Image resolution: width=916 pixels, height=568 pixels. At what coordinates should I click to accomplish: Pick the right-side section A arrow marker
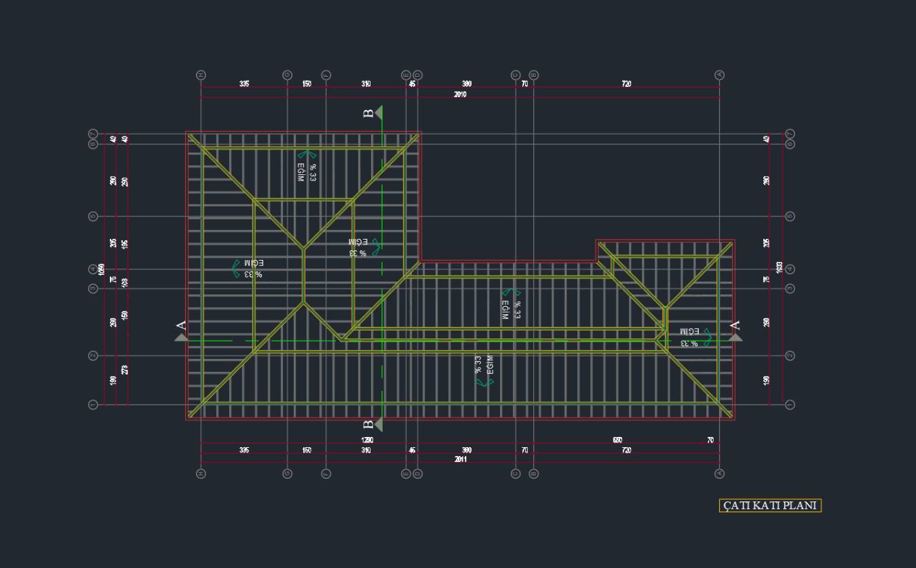tap(736, 336)
